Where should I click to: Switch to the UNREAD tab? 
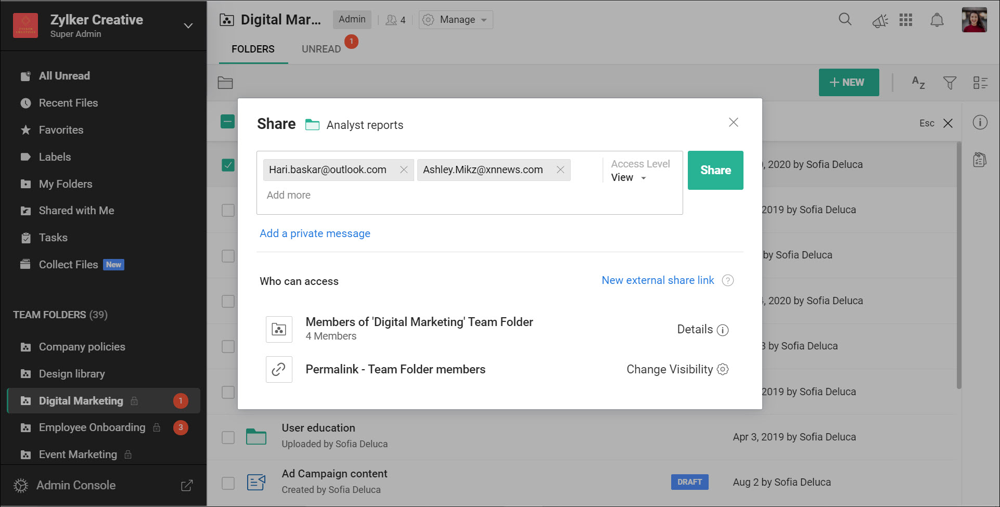[320, 49]
